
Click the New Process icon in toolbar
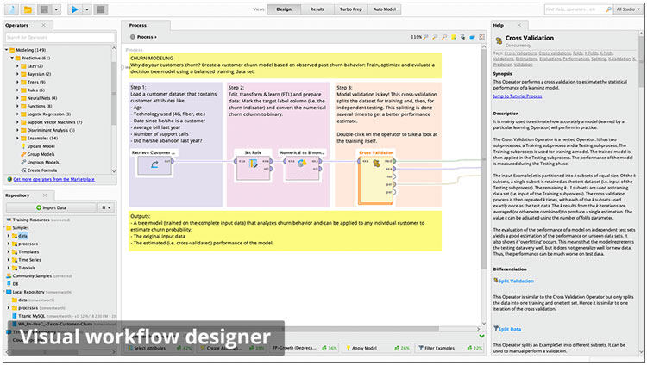coord(10,9)
